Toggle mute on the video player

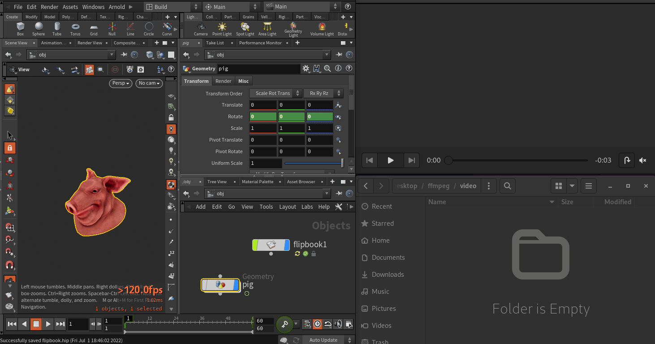642,160
